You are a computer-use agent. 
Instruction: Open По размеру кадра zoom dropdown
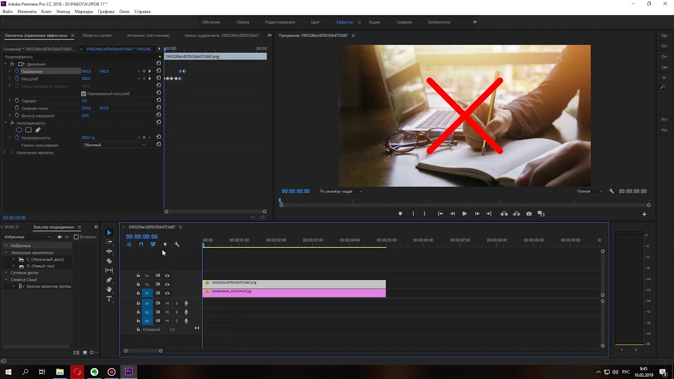[341, 191]
